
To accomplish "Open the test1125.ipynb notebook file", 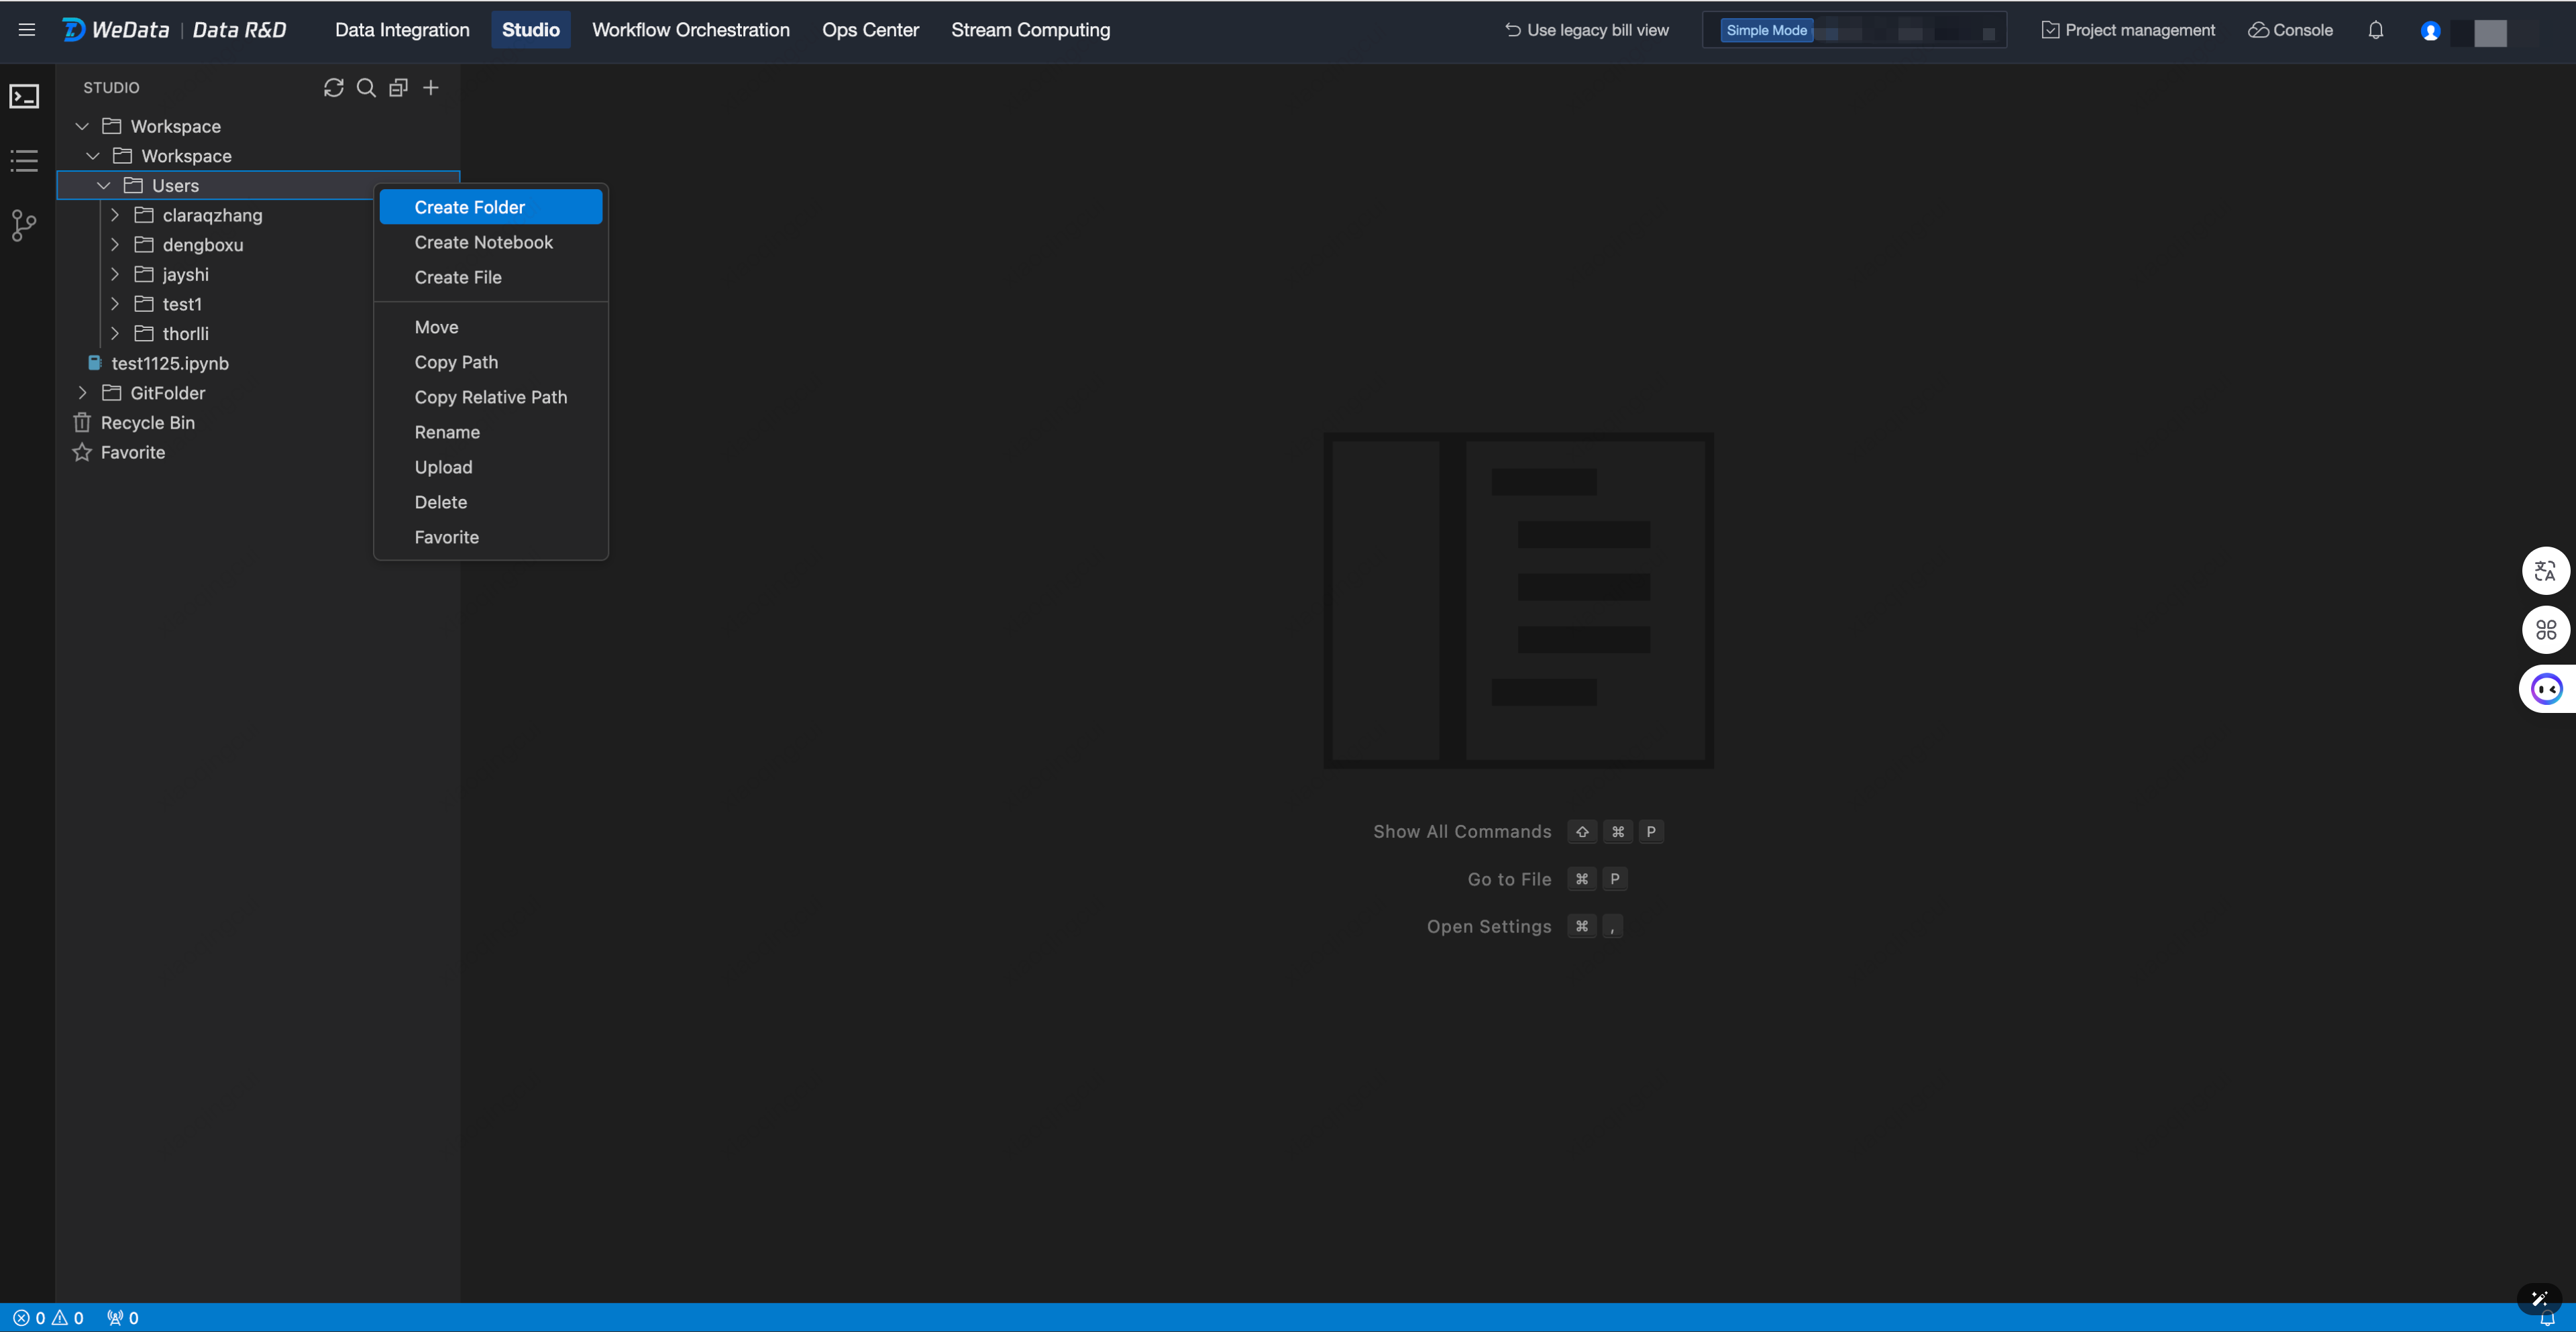I will 169,363.
